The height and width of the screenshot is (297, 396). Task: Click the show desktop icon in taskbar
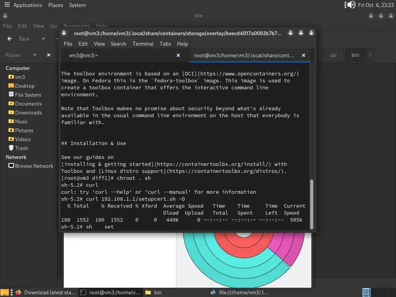coord(4,292)
